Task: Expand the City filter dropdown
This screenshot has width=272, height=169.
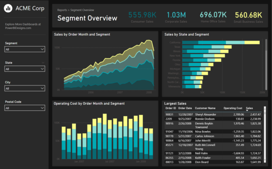Action: pyautogui.click(x=25, y=89)
